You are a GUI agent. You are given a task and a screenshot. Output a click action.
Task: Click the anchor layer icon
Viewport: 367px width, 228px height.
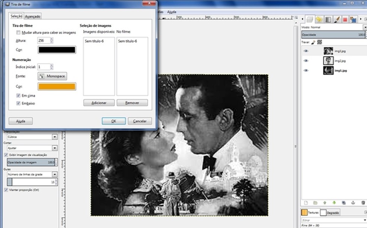pyautogui.click(x=353, y=203)
